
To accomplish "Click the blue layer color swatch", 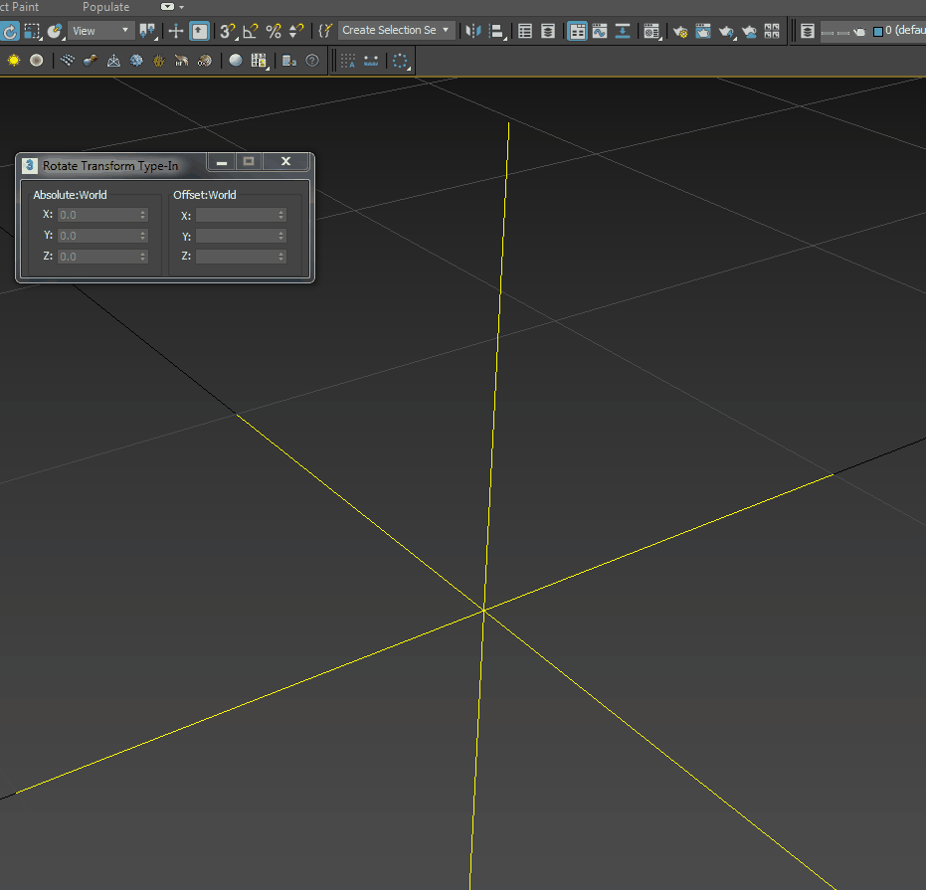I will point(878,31).
